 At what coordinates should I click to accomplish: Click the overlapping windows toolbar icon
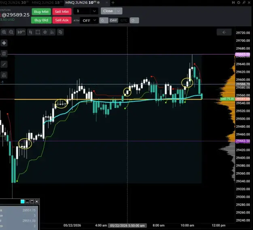pos(60,32)
